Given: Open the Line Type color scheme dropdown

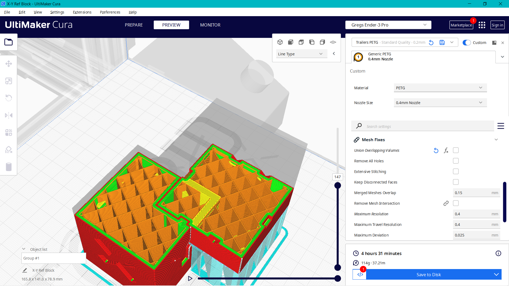Looking at the screenshot, I should click(300, 54).
